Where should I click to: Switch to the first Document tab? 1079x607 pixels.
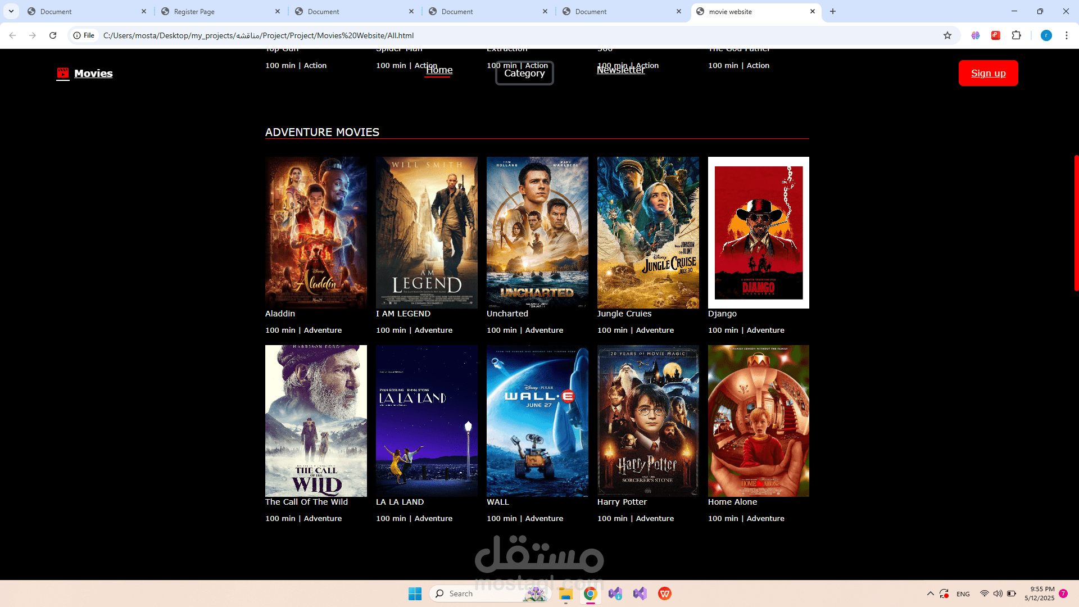[87, 11]
